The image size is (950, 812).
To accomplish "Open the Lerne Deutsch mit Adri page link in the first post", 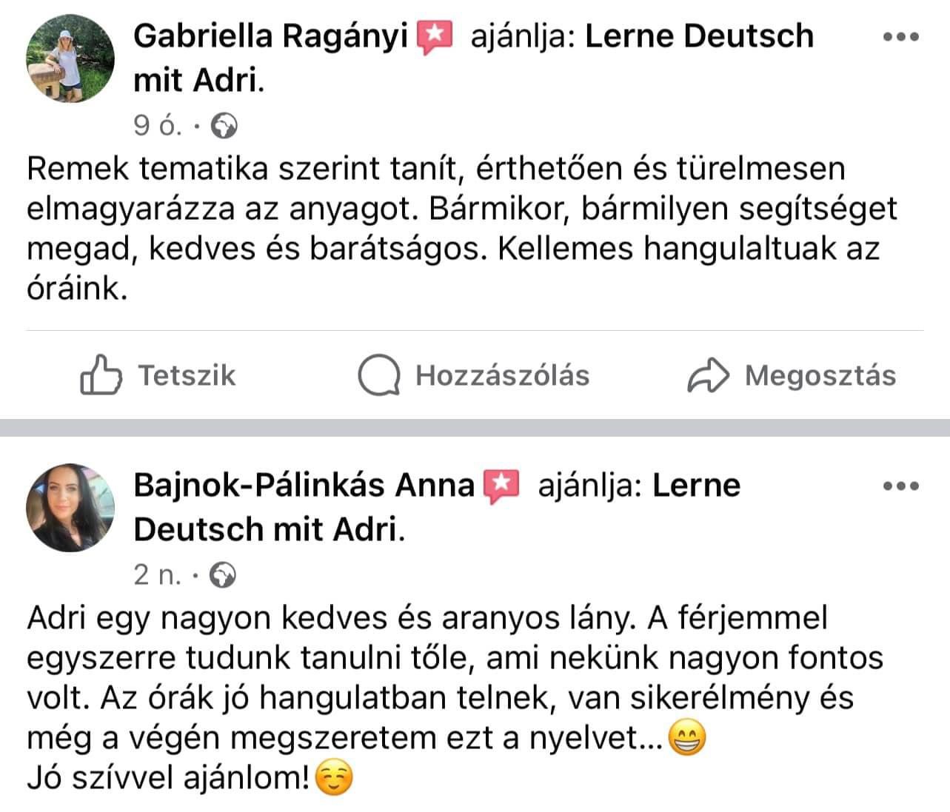I will point(698,36).
